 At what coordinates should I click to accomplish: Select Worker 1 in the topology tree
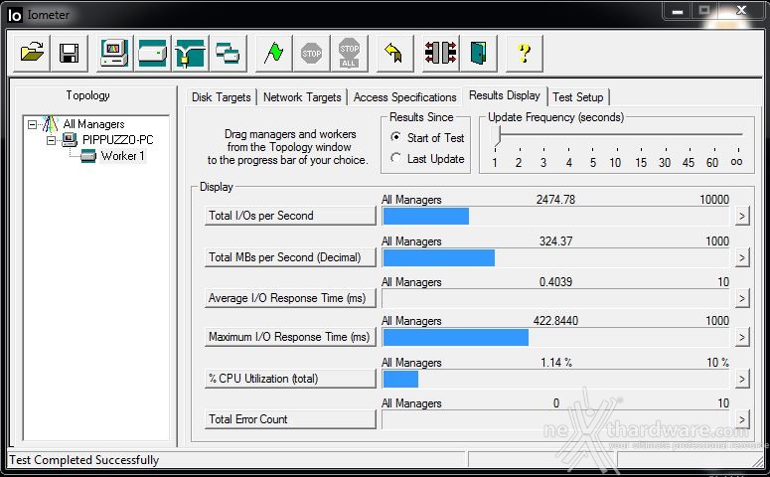123,156
